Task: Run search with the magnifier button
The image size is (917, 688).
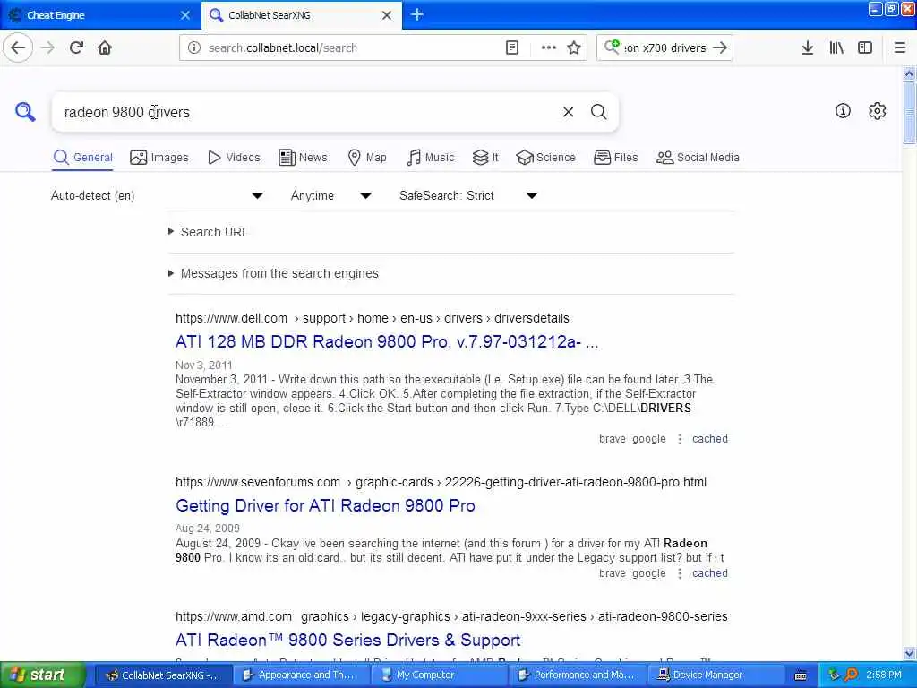Action: tap(598, 112)
